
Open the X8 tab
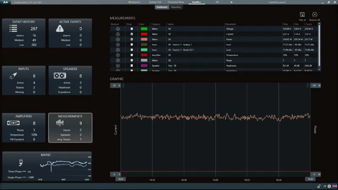click(x=217, y=2)
